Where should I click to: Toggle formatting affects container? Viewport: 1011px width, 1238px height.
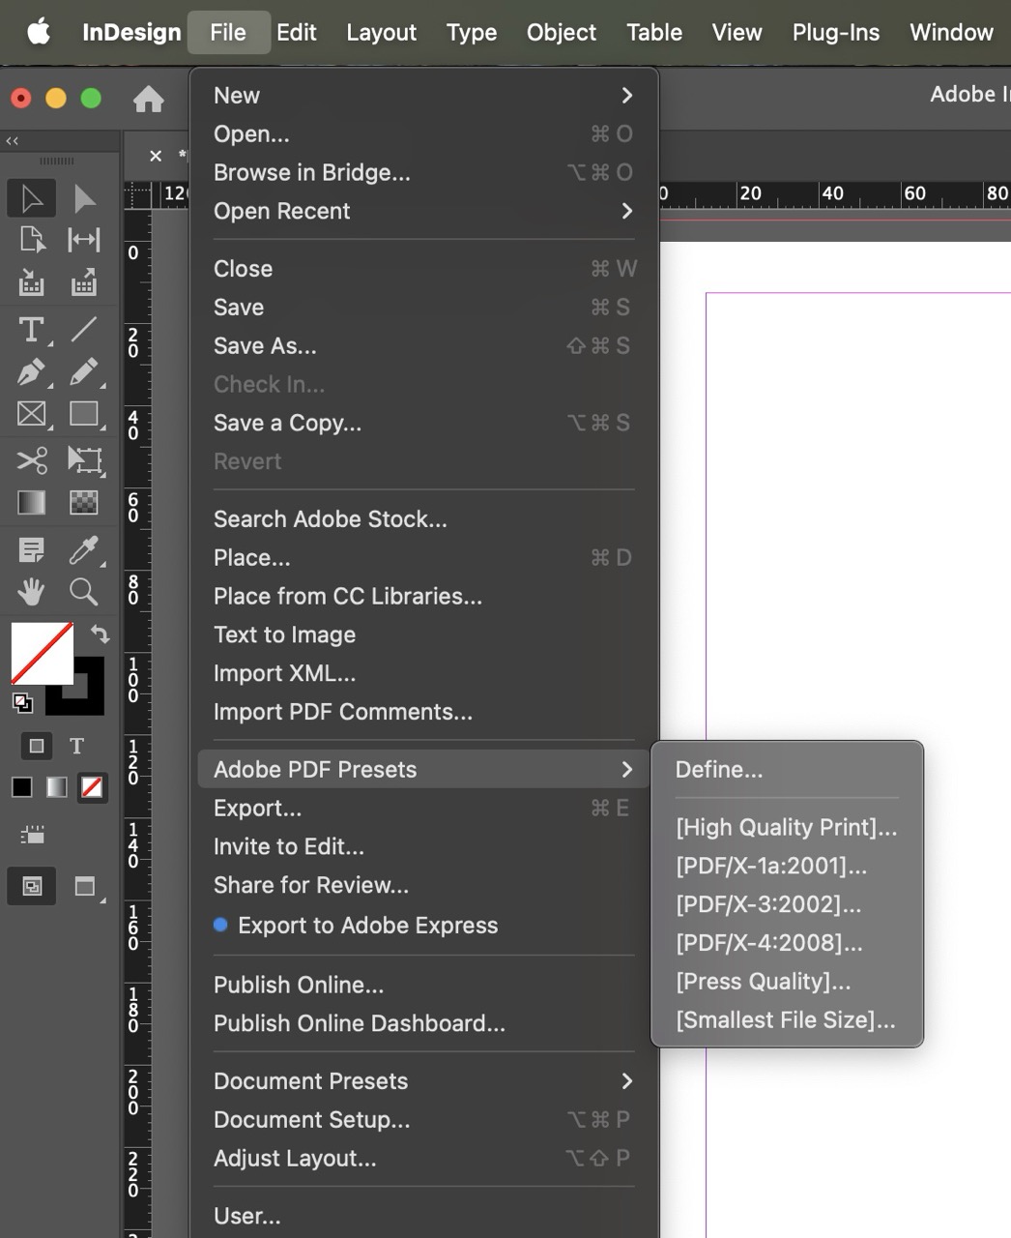pyautogui.click(x=37, y=746)
